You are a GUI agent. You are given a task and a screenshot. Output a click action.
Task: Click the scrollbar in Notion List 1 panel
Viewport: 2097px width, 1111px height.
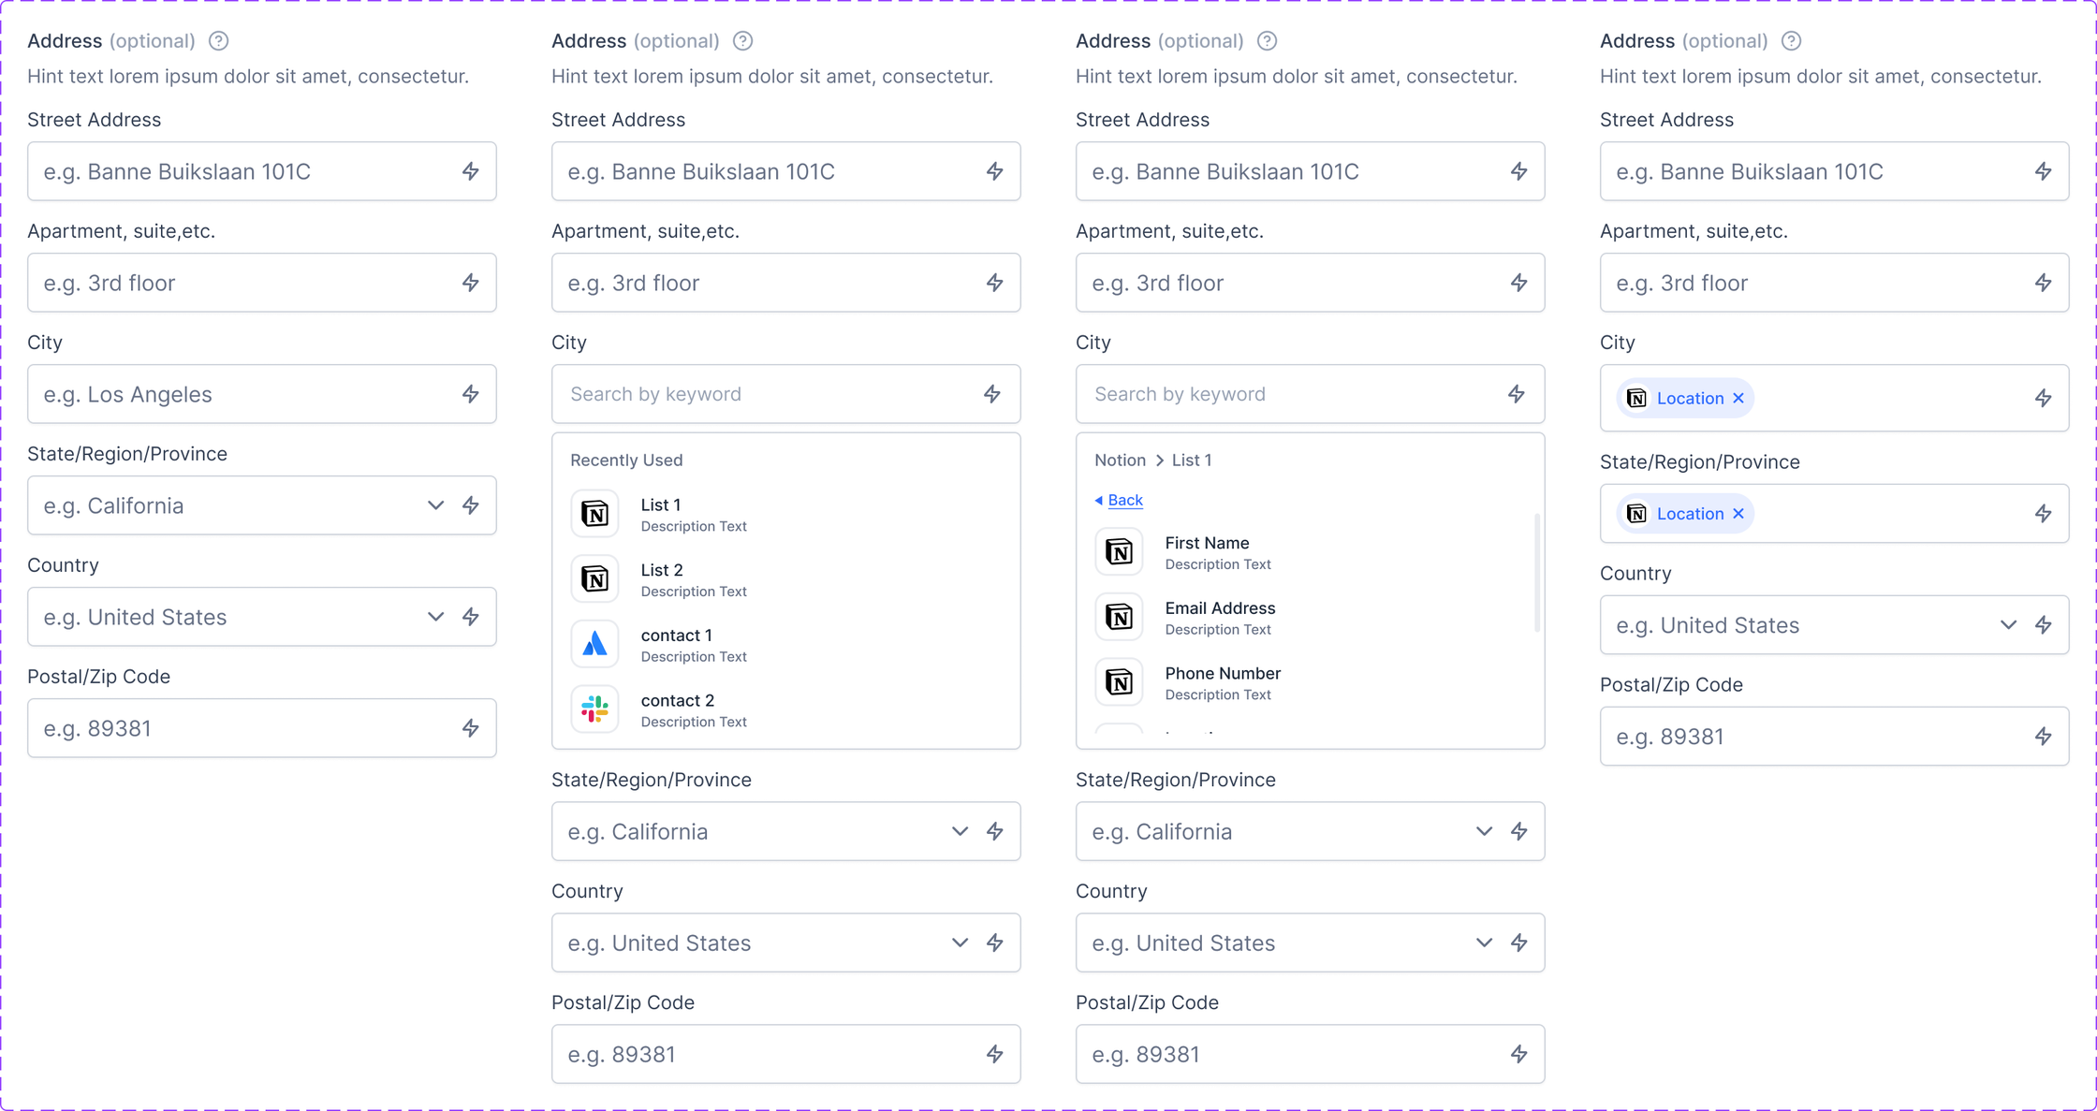(1536, 572)
